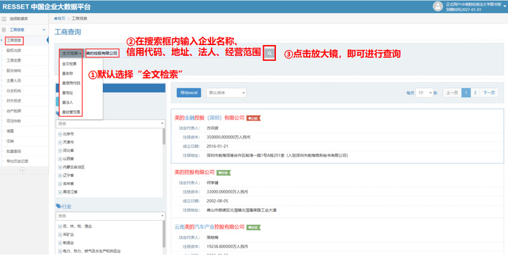Open the 全文检索 search type dropdown

point(71,53)
